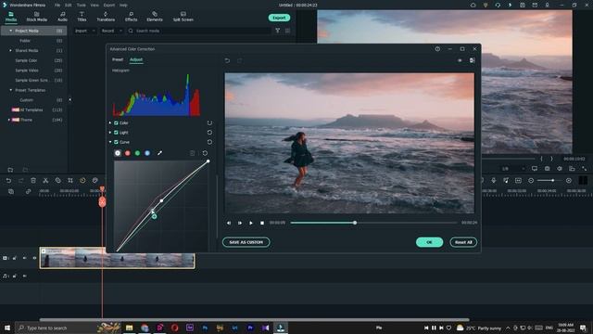The height and width of the screenshot is (334, 593).
Task: Select the blue curve channel
Action: click(147, 153)
